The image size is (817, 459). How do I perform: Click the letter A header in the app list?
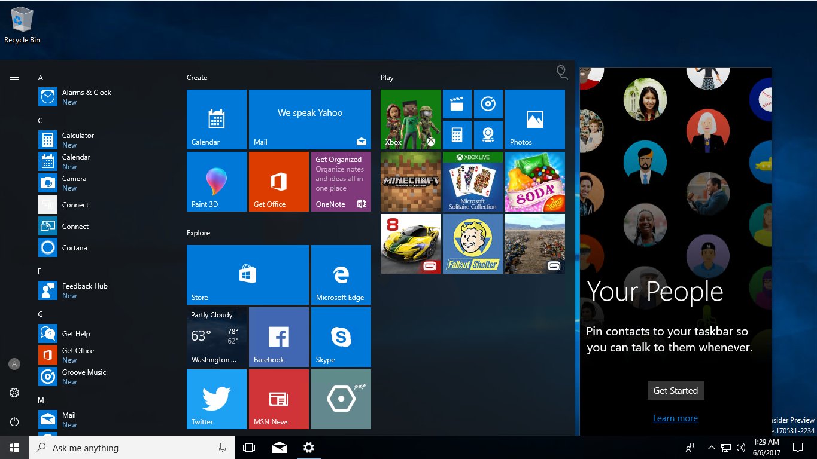pyautogui.click(x=41, y=78)
